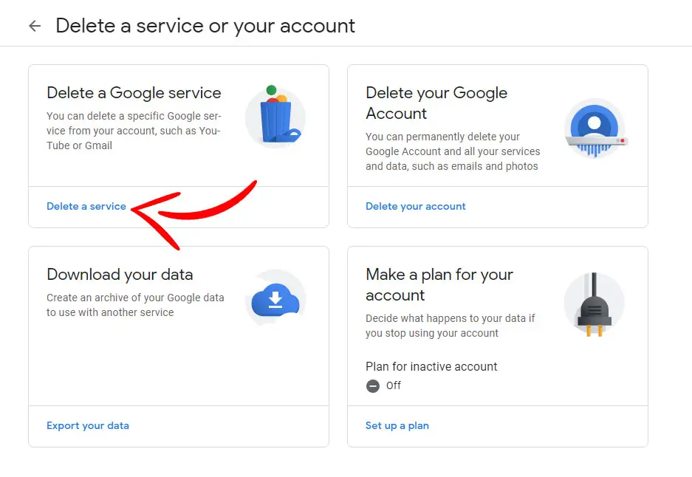The width and height of the screenshot is (692, 477).
Task: Click the Delete a Google service heading
Action: [134, 93]
